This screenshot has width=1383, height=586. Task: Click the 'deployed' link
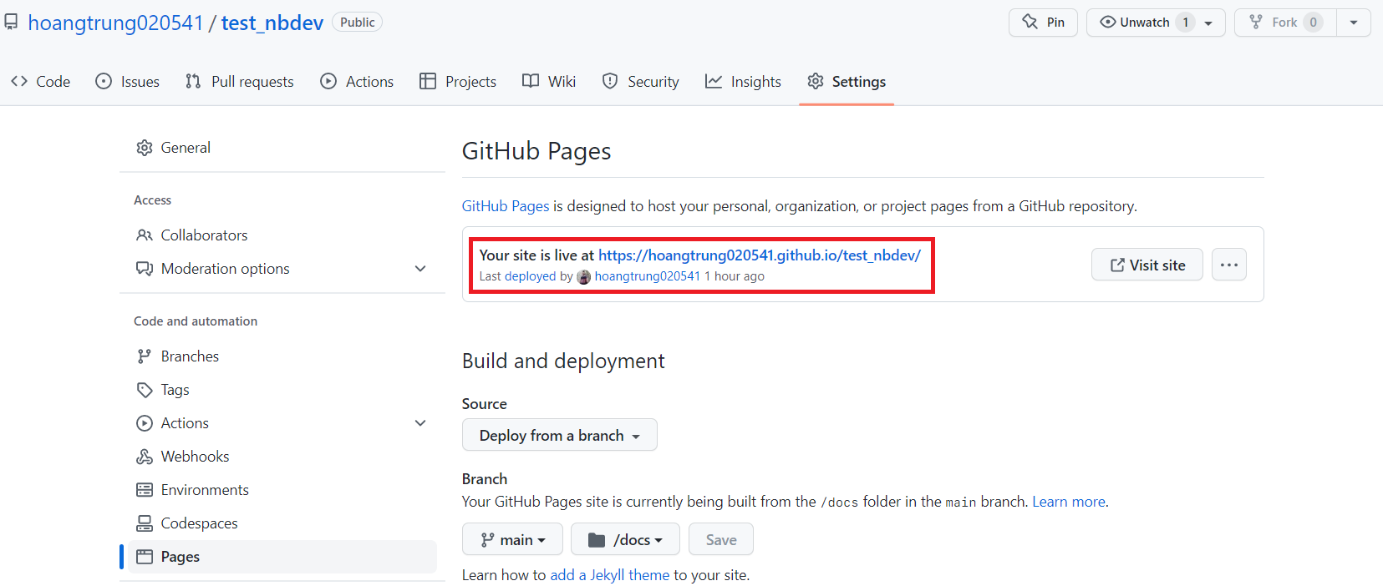tap(530, 276)
